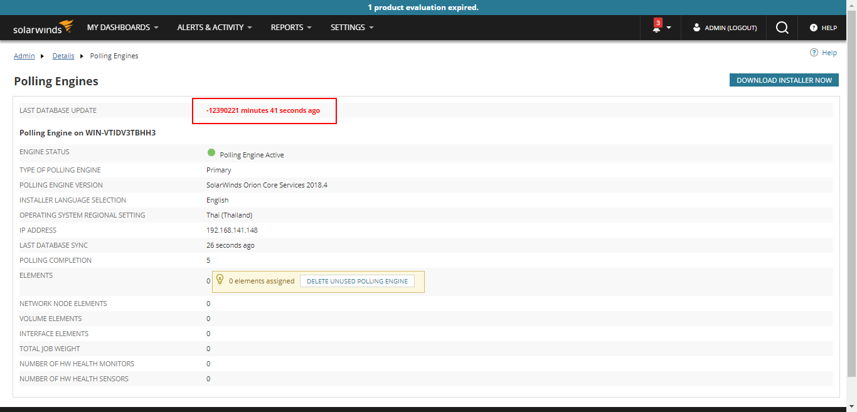857x412 pixels.
Task: Click the NETWORK NODE ELEMENTS label
Action: [63, 304]
